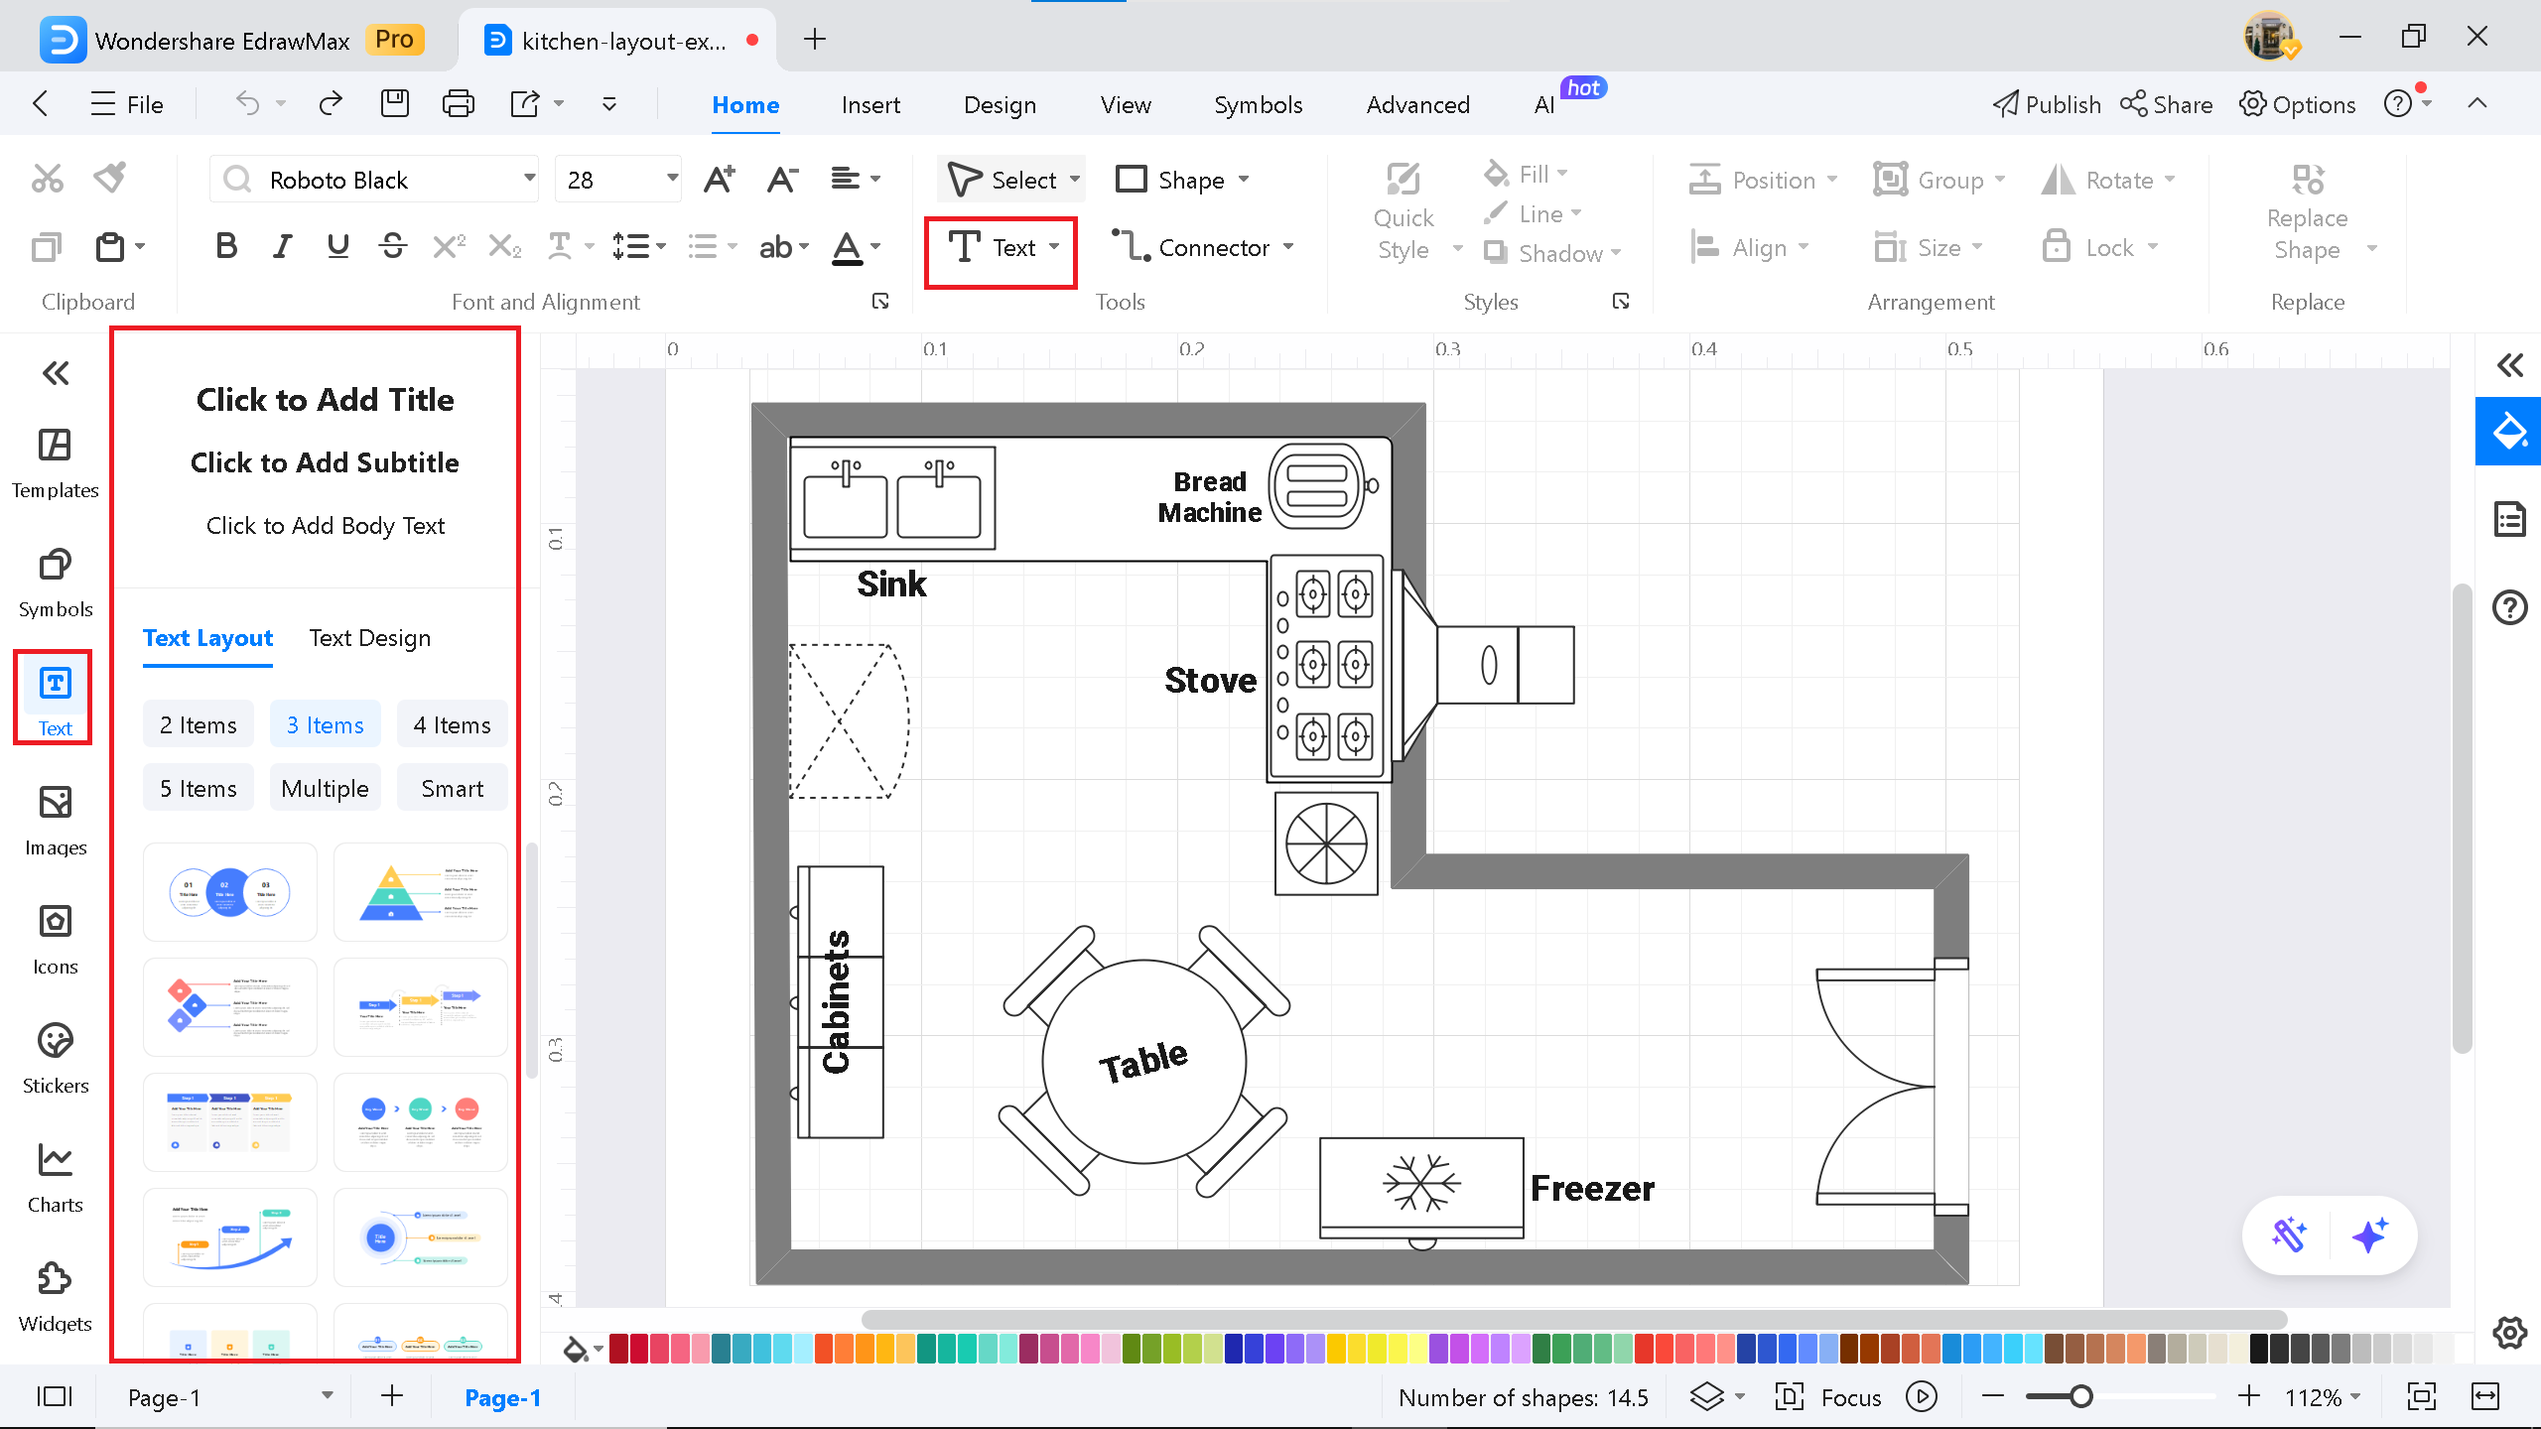Open the Layers icon in status bar

tap(1707, 1397)
